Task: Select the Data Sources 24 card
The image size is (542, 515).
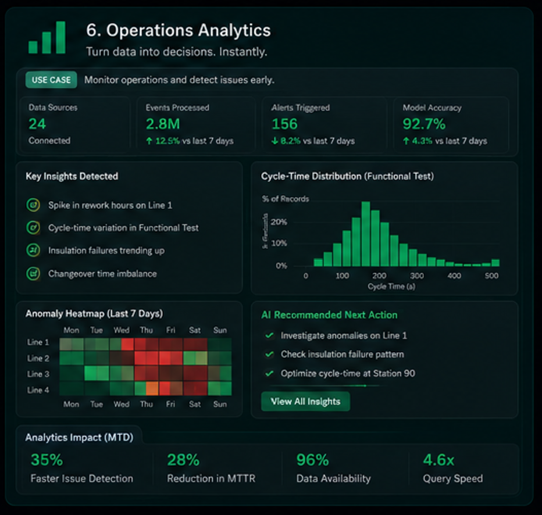Action: (x=75, y=125)
